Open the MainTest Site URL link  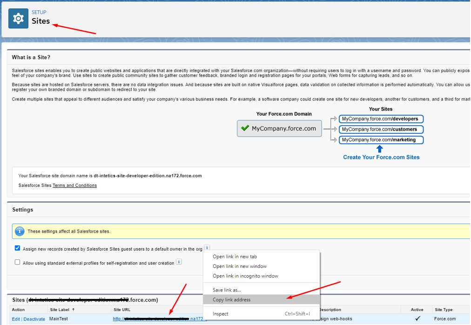point(160,318)
